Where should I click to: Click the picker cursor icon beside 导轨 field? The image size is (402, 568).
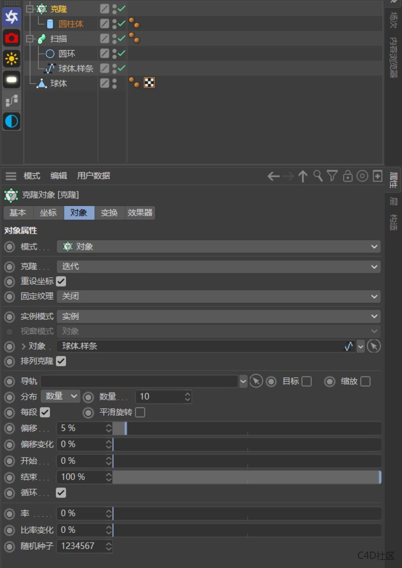tap(256, 381)
